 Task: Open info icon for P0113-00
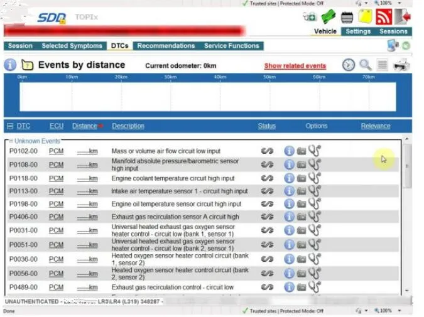point(289,191)
